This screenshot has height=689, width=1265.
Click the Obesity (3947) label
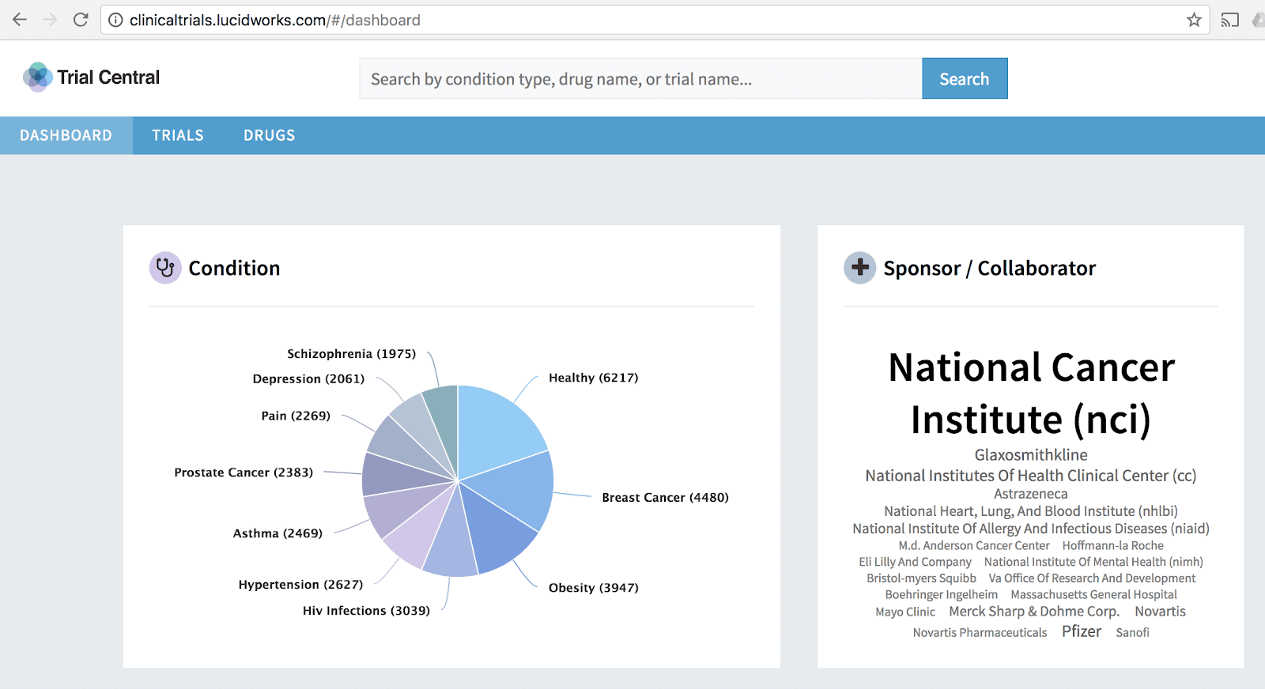[x=594, y=587]
